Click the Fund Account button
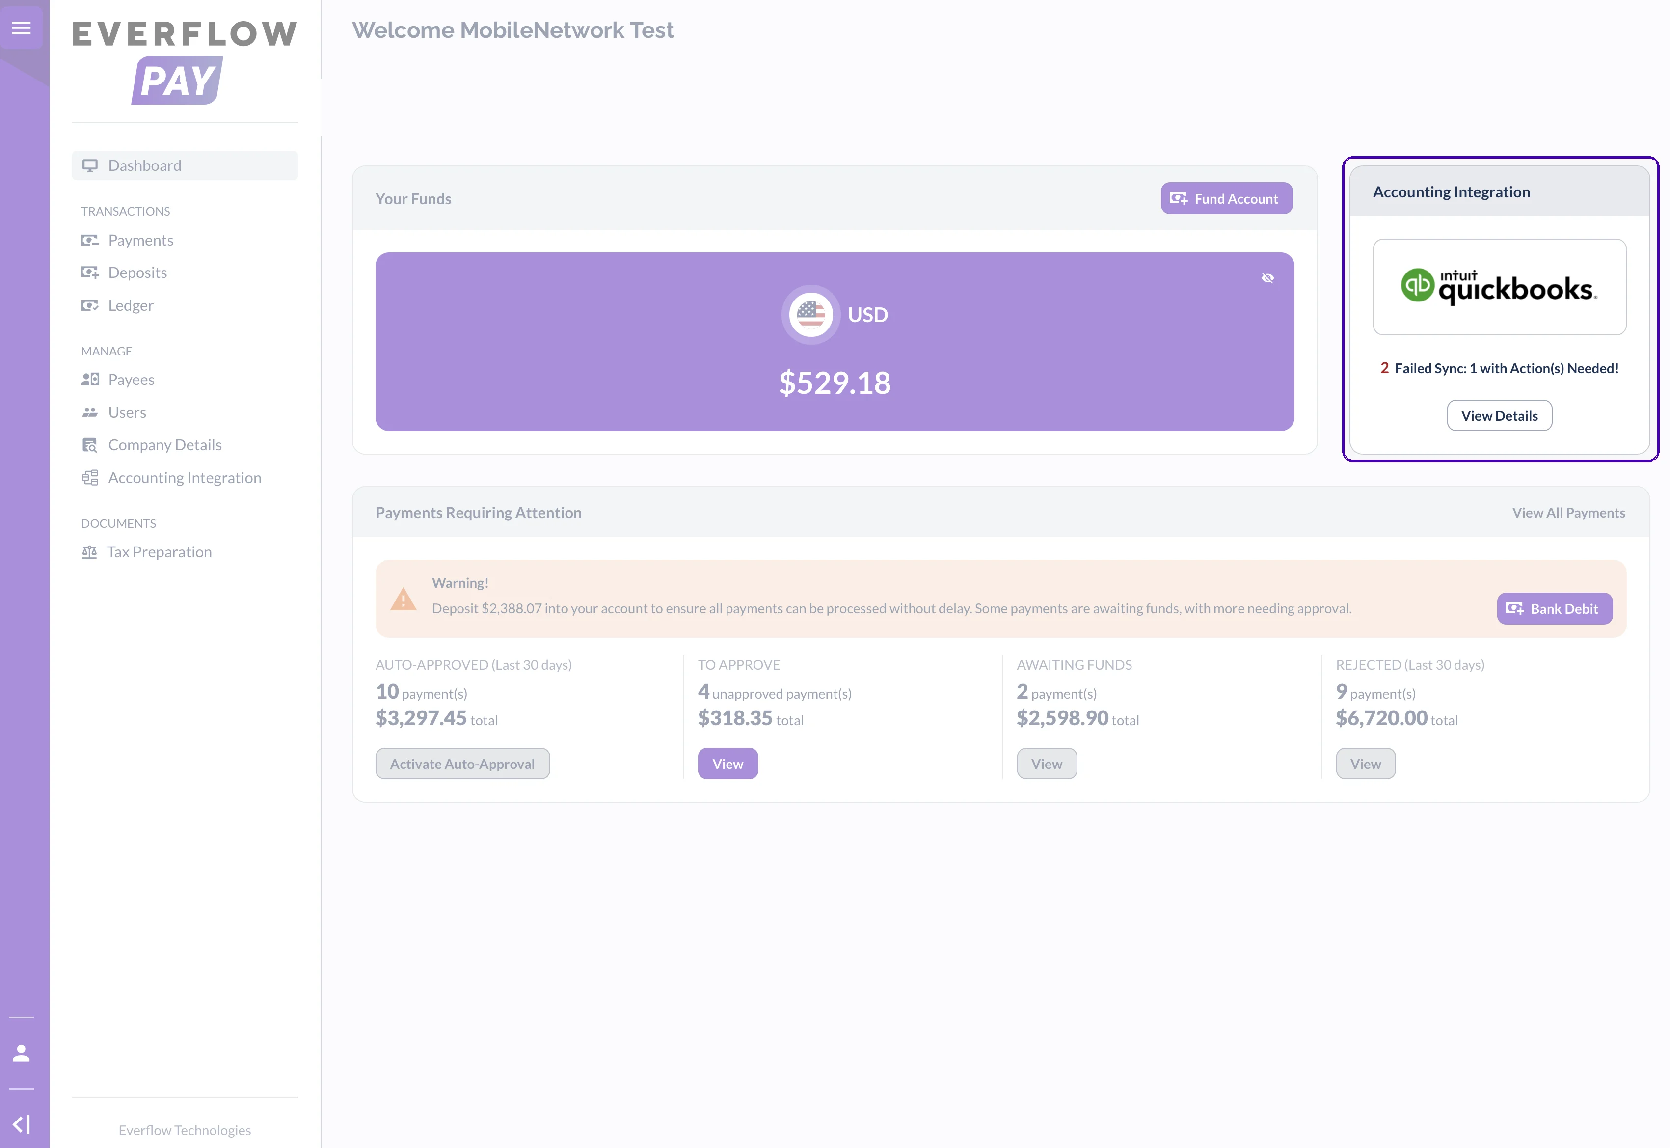 pyautogui.click(x=1226, y=198)
